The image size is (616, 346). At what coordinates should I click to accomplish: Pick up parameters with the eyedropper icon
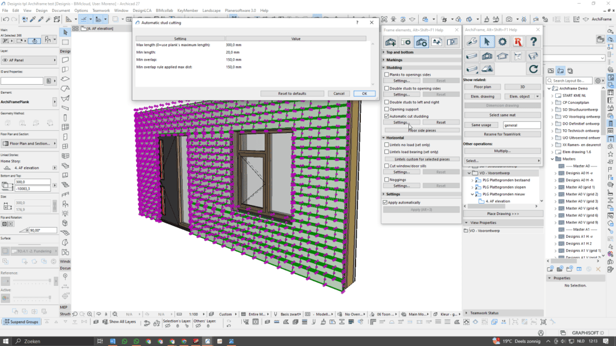(x=32, y=19)
